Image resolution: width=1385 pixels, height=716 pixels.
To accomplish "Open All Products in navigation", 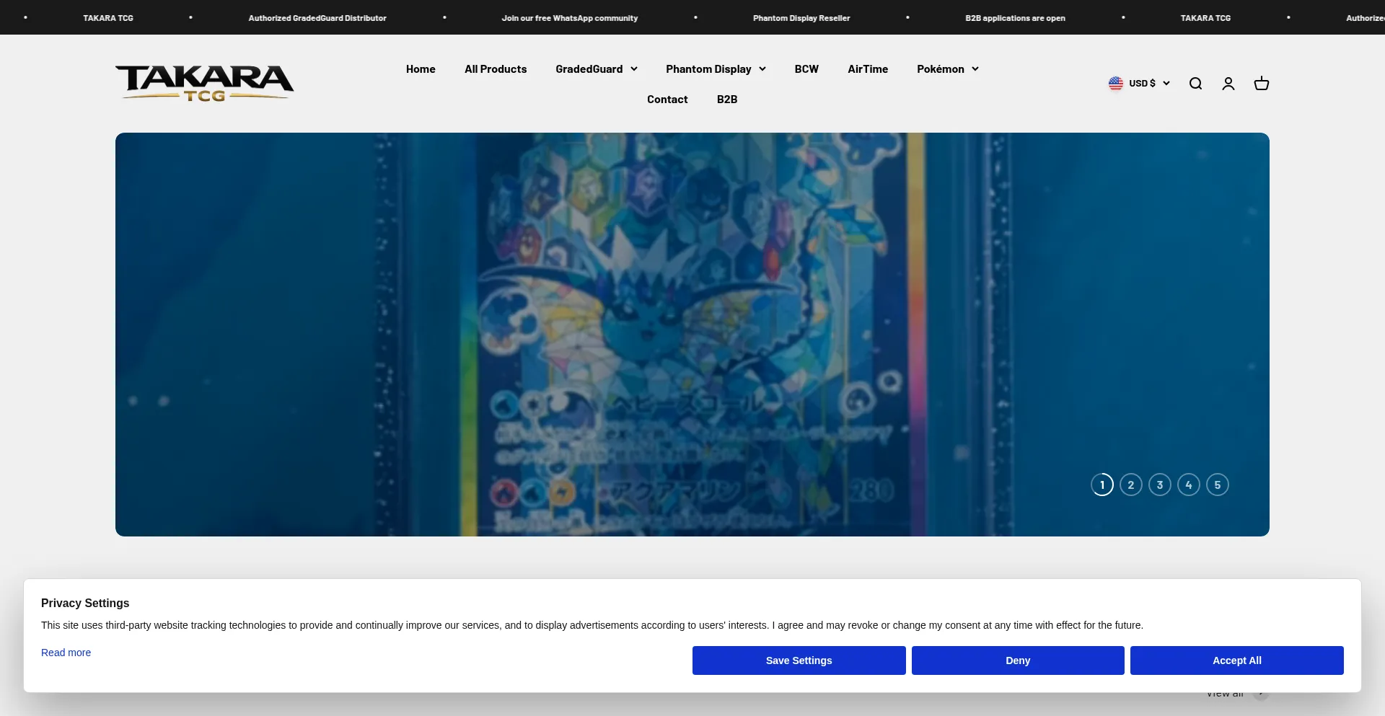I will pos(496,69).
